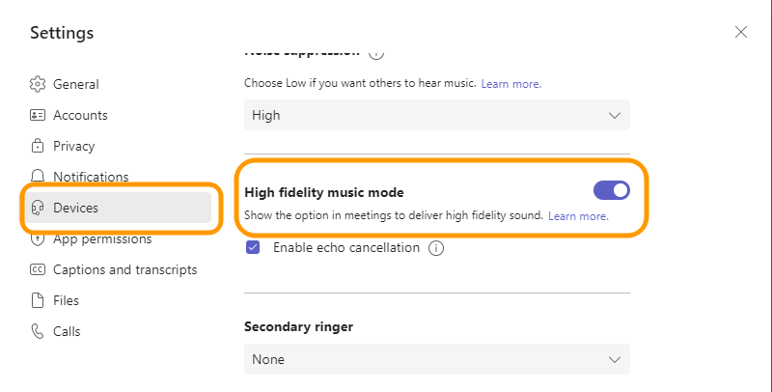
Task: Open the noise suppression High dropdown
Action: coord(436,115)
